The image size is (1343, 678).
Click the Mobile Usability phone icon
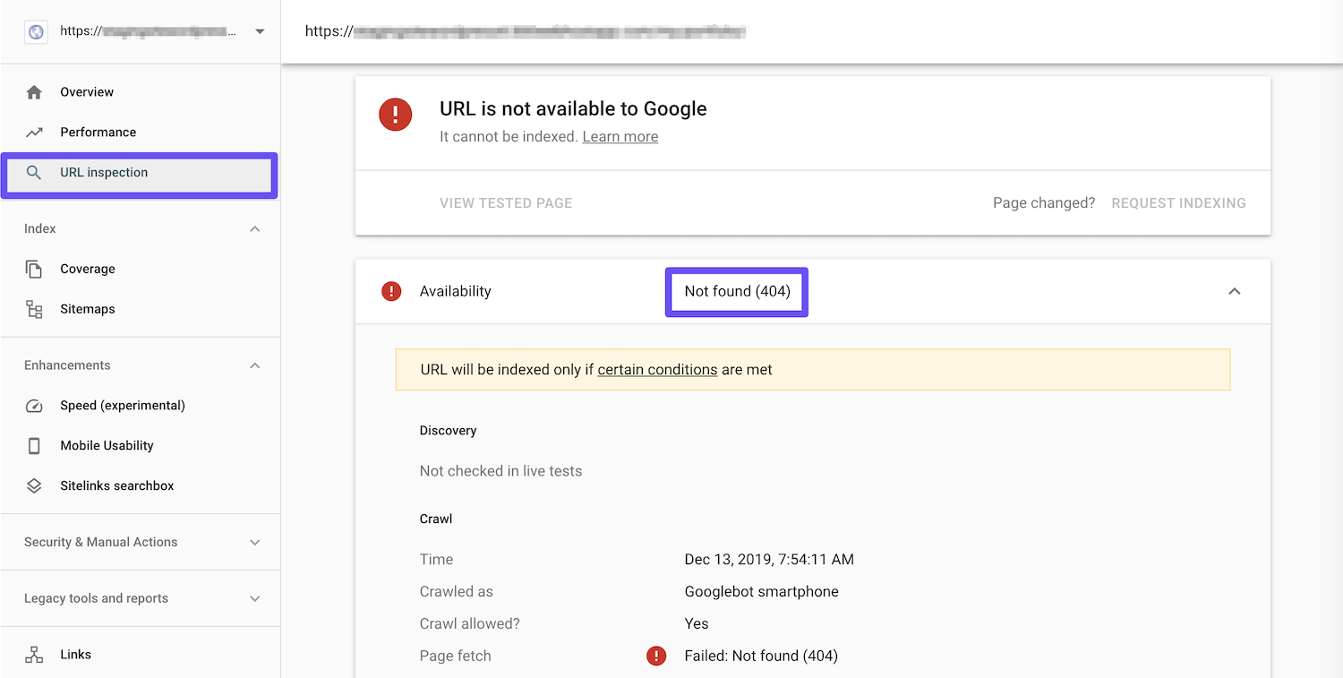33,445
